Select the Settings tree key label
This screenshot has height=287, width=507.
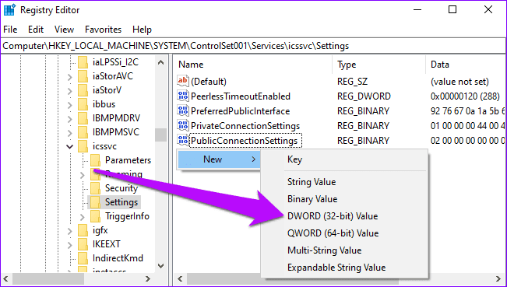[121, 202]
